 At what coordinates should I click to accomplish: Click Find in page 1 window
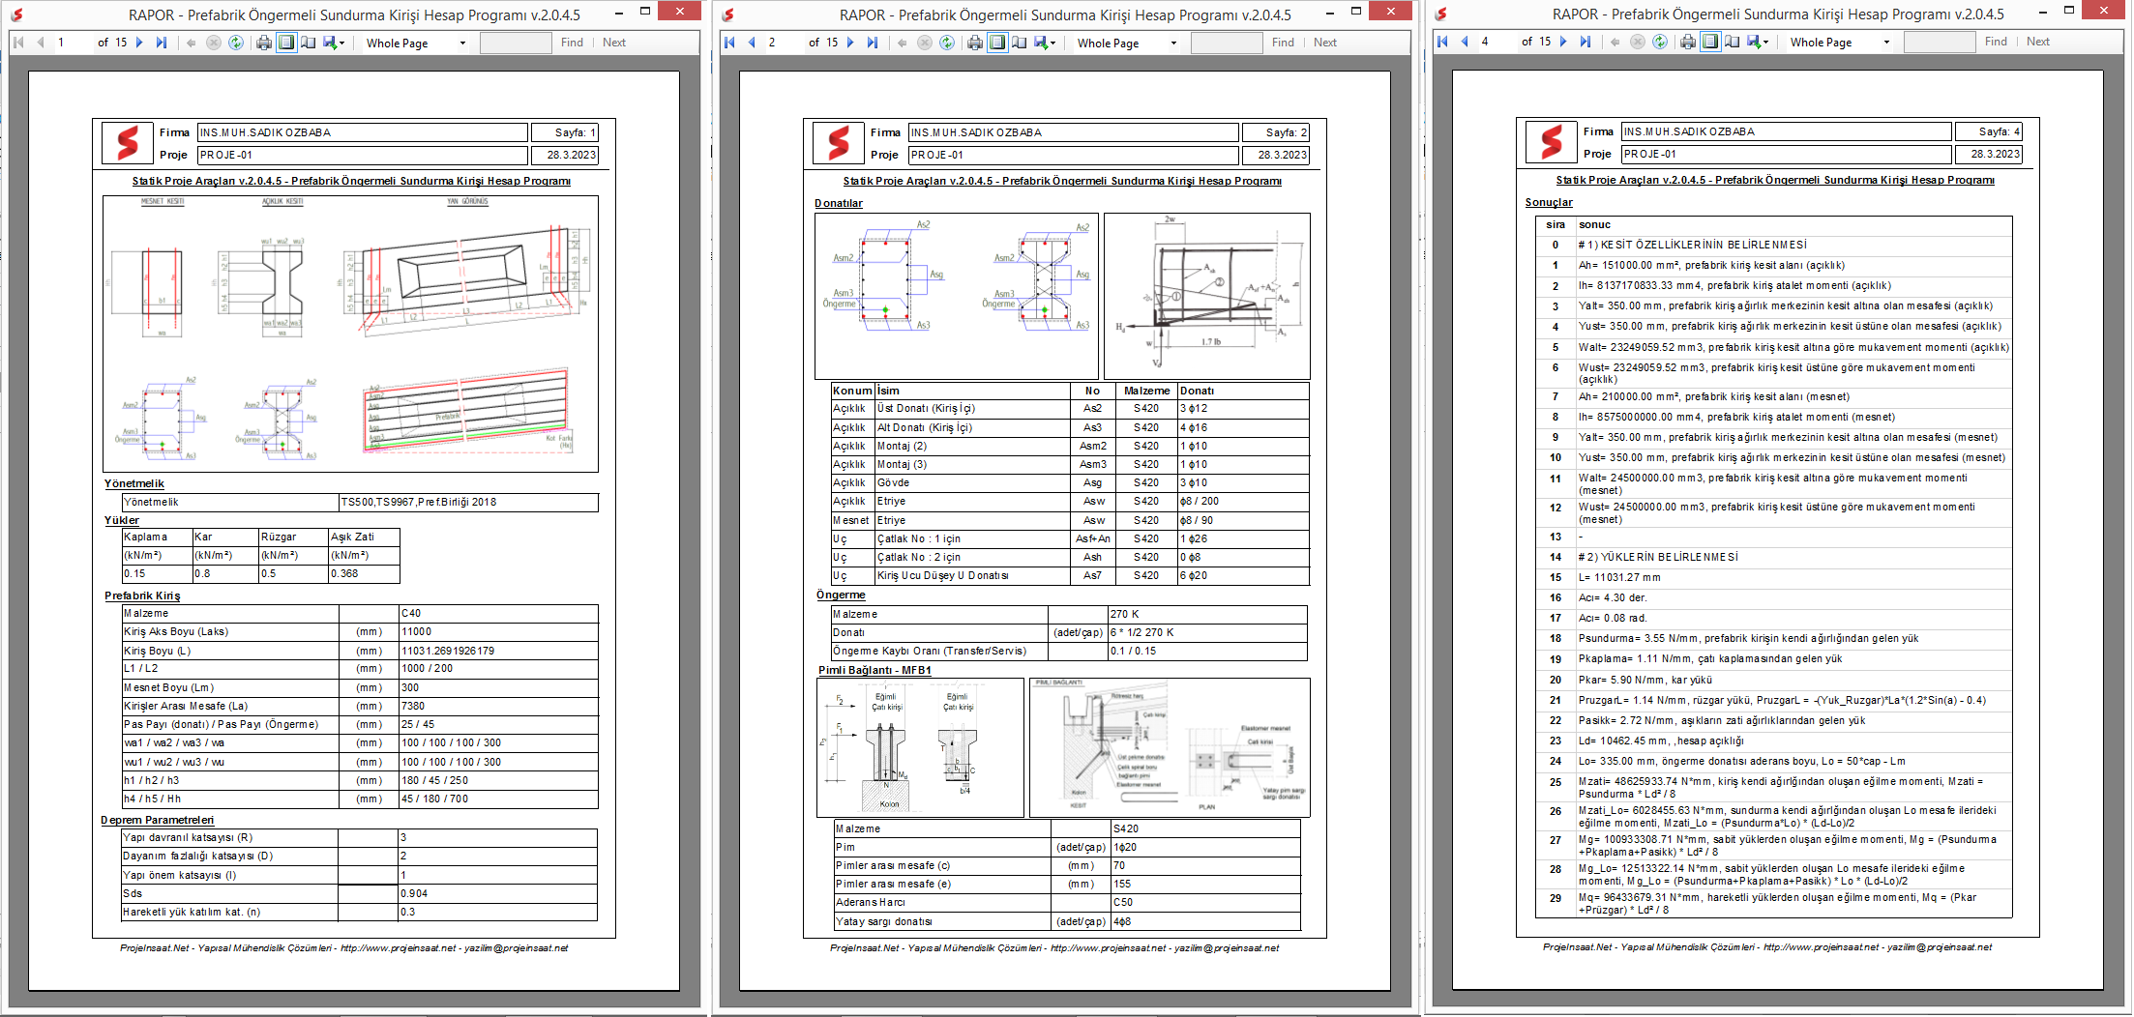tap(572, 43)
